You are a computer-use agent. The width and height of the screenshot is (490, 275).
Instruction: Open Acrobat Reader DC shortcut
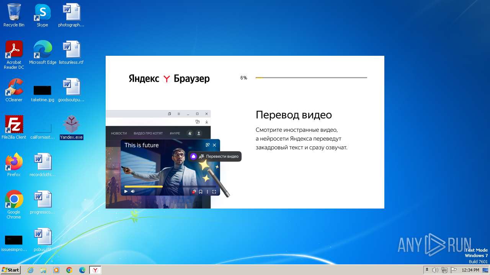(14, 55)
